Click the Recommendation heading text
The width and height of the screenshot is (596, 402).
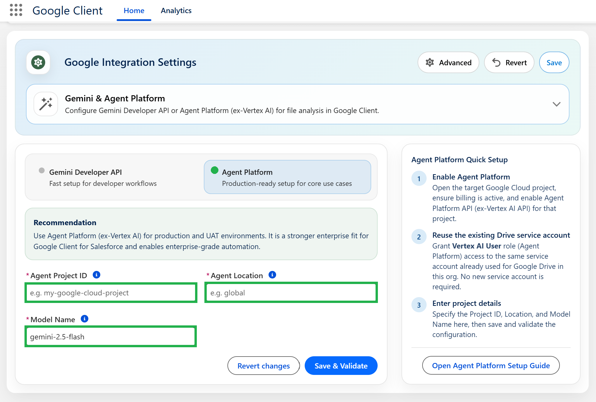(x=65, y=223)
